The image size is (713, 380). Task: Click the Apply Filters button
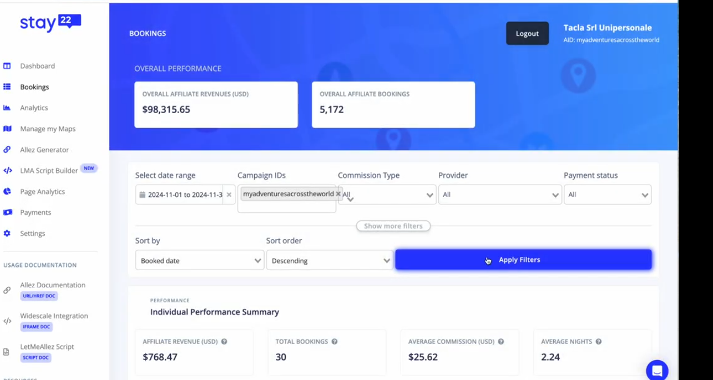click(x=523, y=260)
